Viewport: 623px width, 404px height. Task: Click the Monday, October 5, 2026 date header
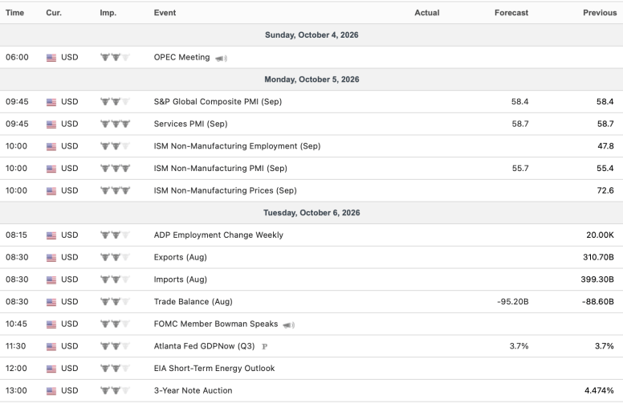311,80
